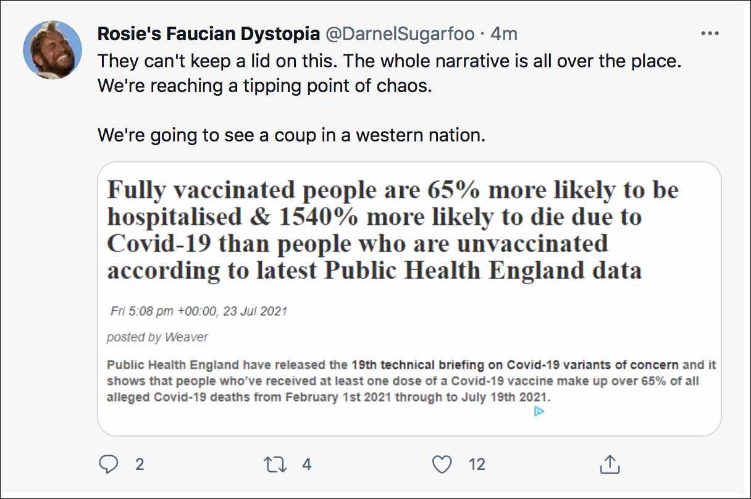Screen dimensions: 751x499
Task: Click the like count number 12
Action: click(477, 464)
